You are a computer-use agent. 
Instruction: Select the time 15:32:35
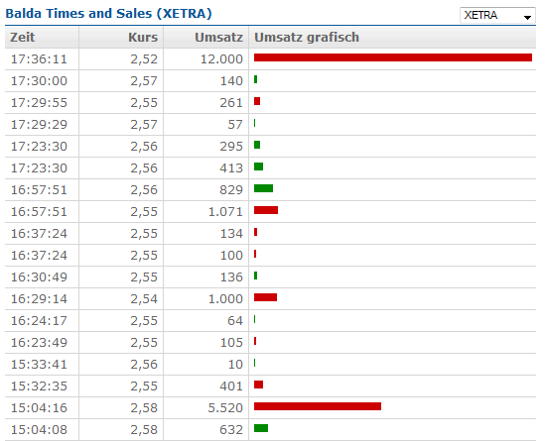(x=39, y=386)
